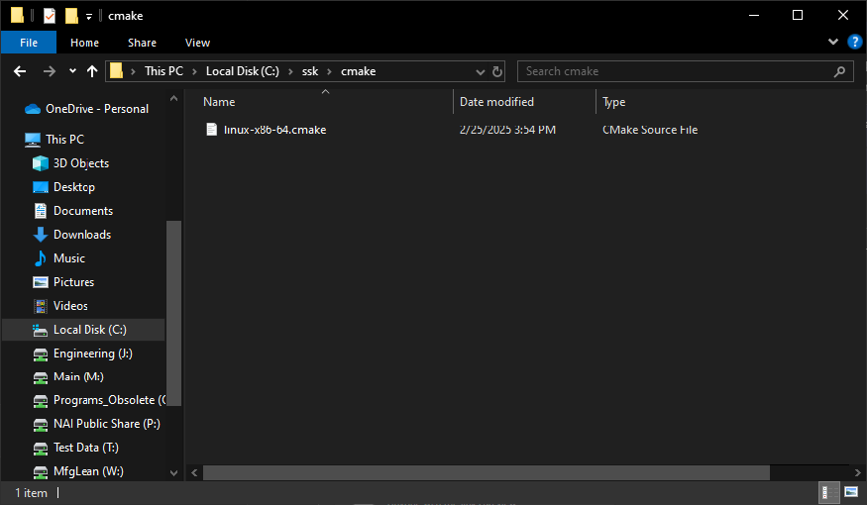
Task: Click the search magnifier icon
Action: click(839, 71)
